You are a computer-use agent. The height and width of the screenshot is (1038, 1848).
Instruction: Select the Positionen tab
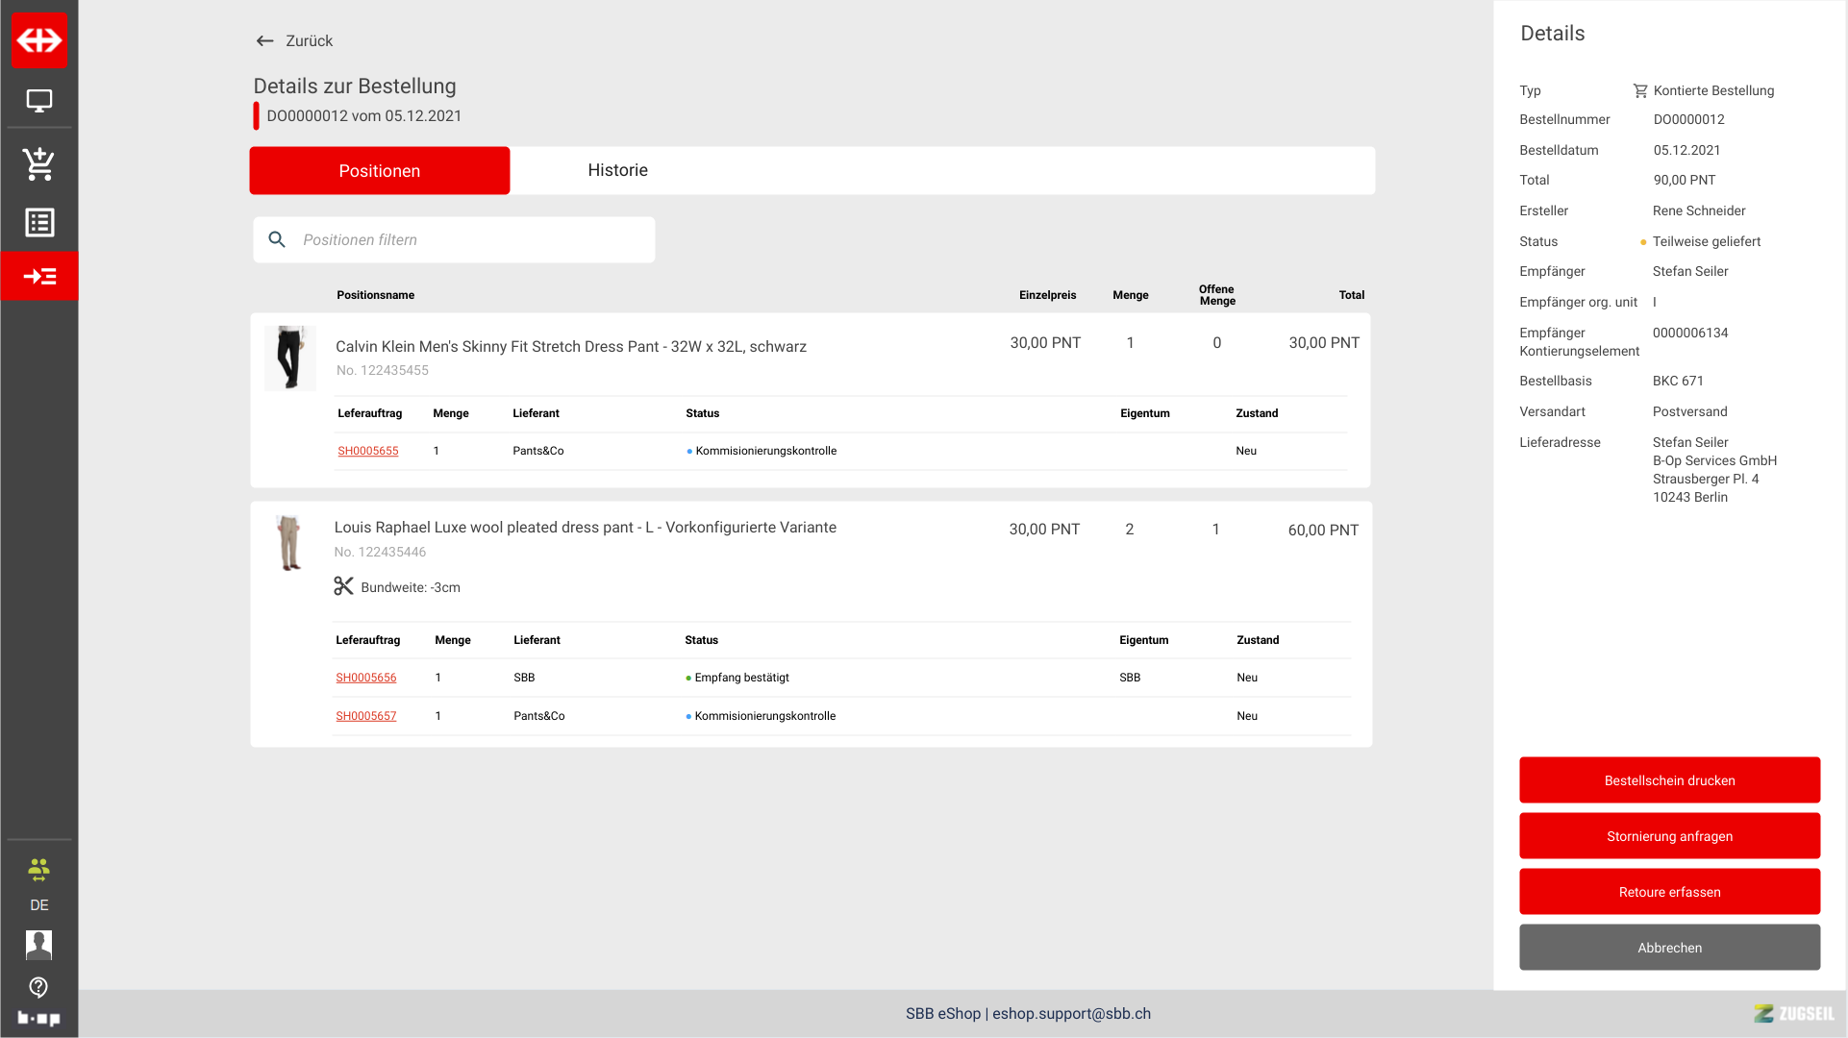380,171
